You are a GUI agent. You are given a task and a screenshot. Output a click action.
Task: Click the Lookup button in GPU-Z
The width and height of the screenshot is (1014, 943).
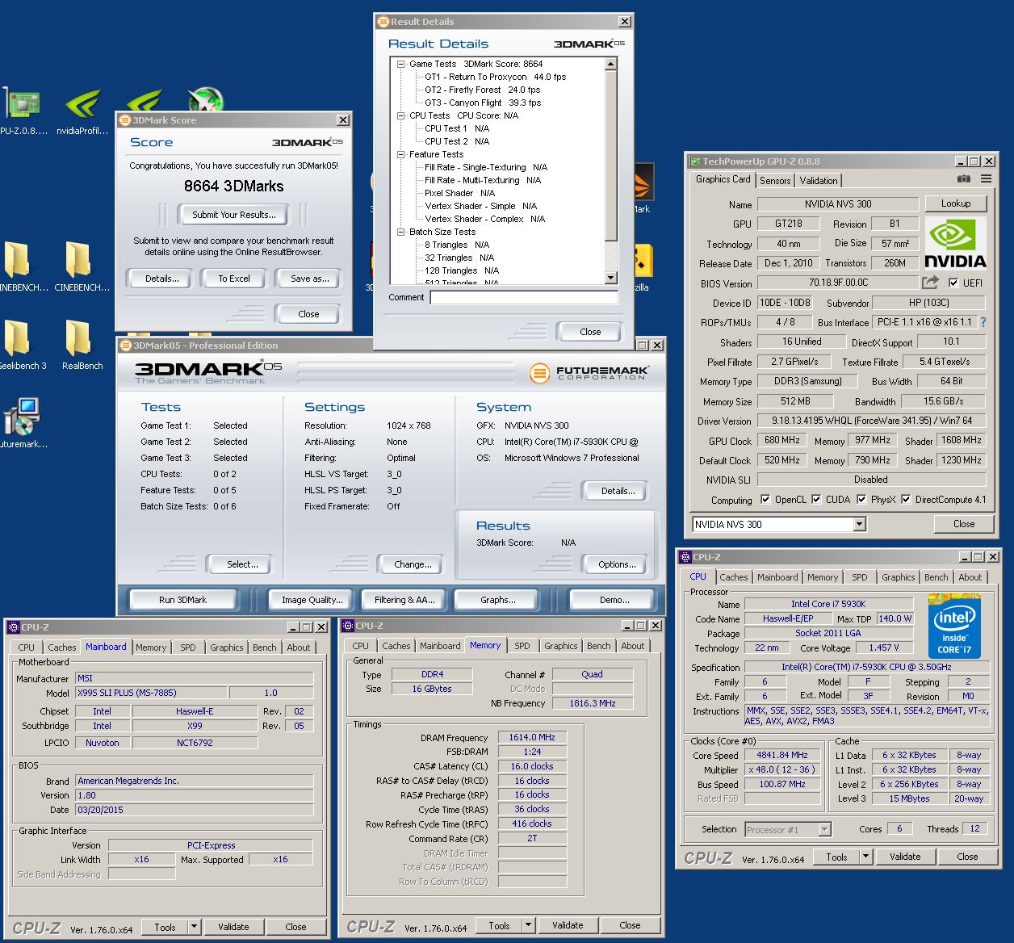(x=955, y=203)
